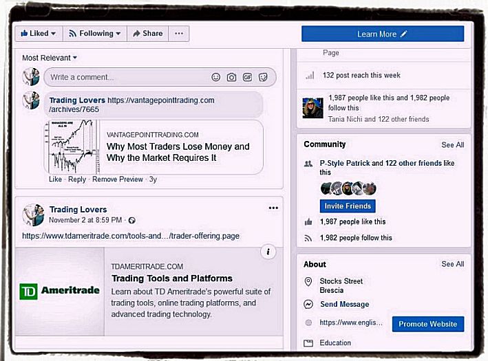Open the tdameritrade.com trader-offering link
Screen dimensions: 488x361
coord(131,236)
